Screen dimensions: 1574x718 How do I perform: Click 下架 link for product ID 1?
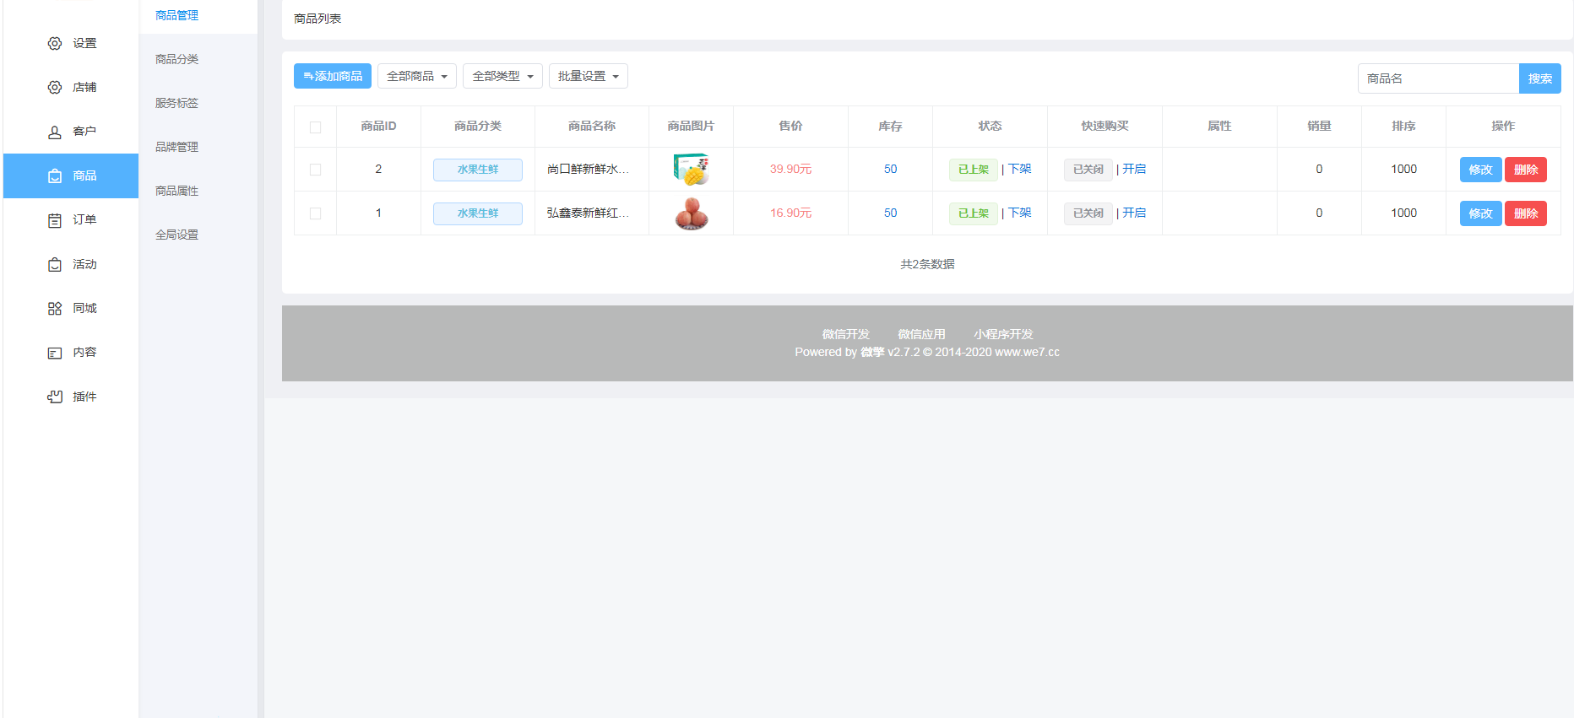point(1020,213)
